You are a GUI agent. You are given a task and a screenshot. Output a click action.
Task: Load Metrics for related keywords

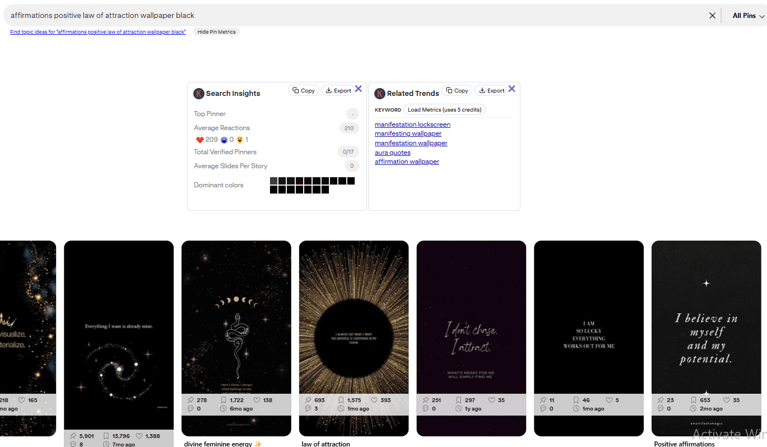click(444, 110)
